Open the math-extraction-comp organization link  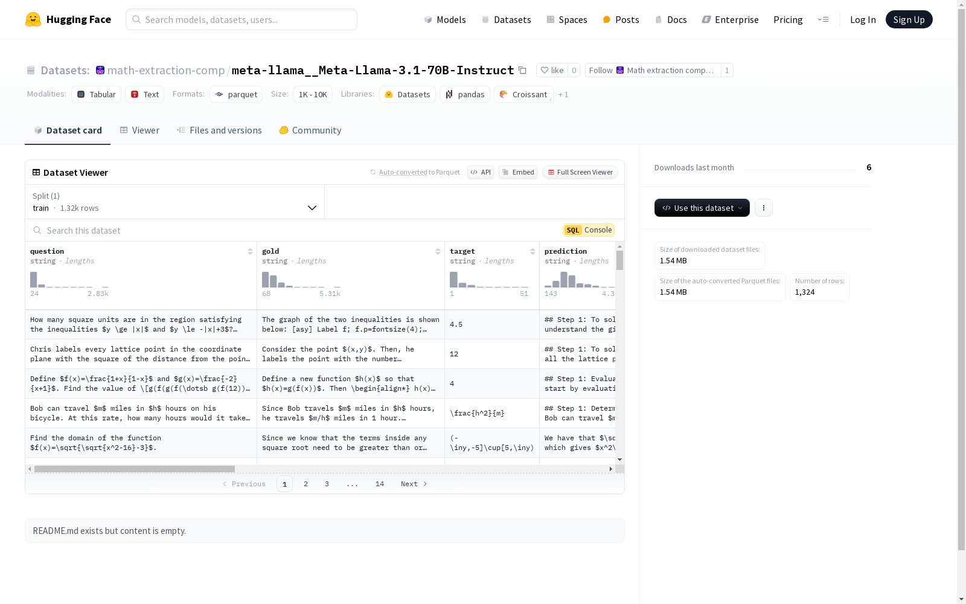tap(166, 70)
